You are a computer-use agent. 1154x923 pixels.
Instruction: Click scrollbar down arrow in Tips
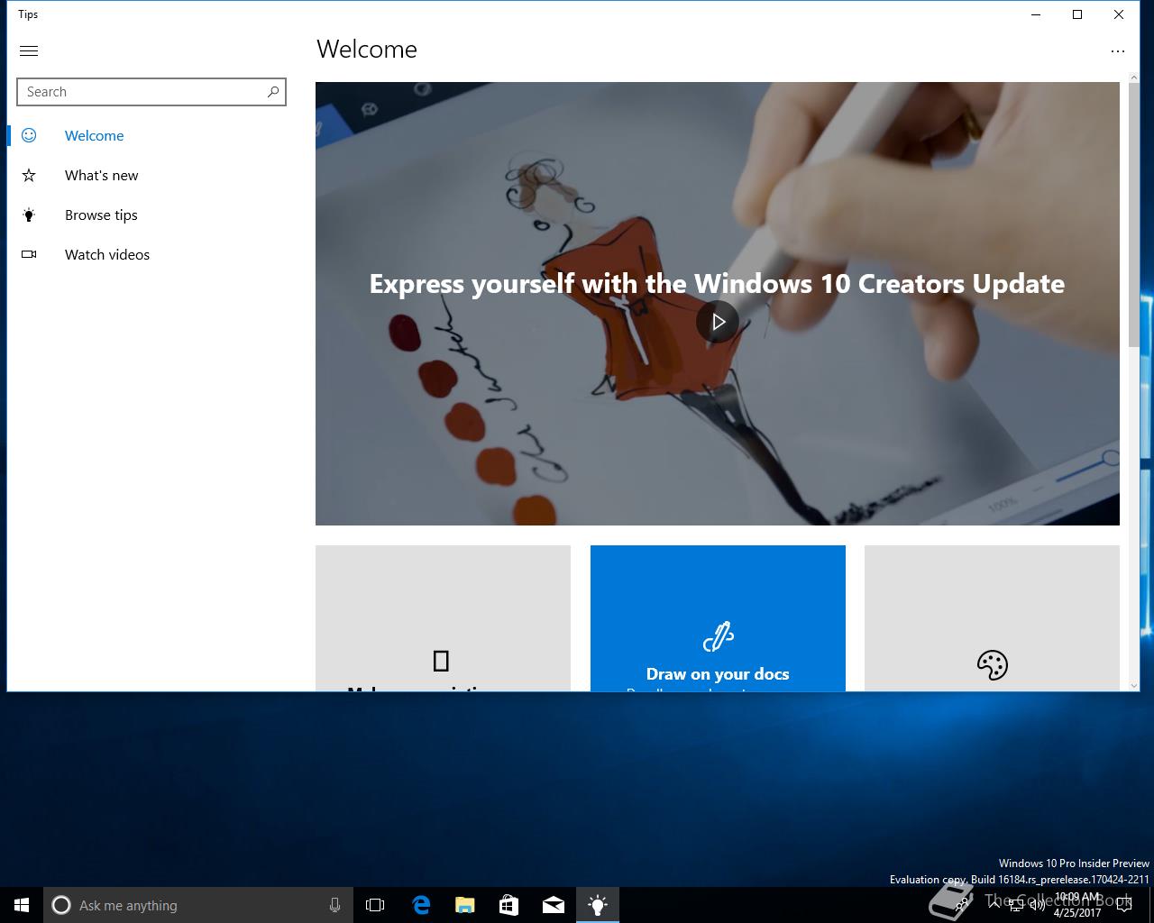(1134, 686)
